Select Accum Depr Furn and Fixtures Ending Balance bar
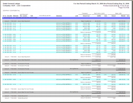Viewport: 133px width, 103px height. pos(66,93)
